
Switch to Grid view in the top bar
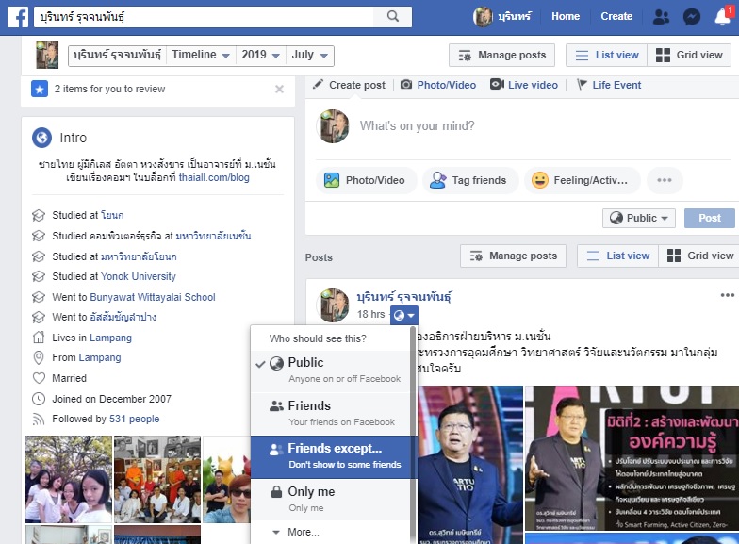coord(689,55)
